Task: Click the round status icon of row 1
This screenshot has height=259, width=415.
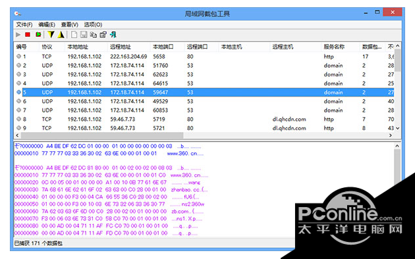Action: coord(18,57)
